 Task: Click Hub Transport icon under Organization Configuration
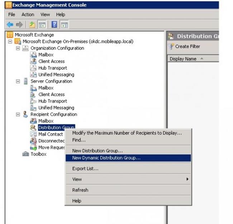[x=33, y=68]
